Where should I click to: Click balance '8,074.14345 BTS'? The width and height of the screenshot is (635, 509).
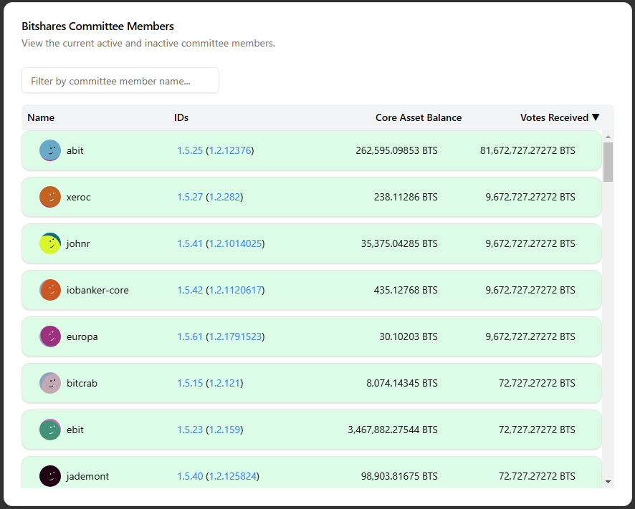402,383
